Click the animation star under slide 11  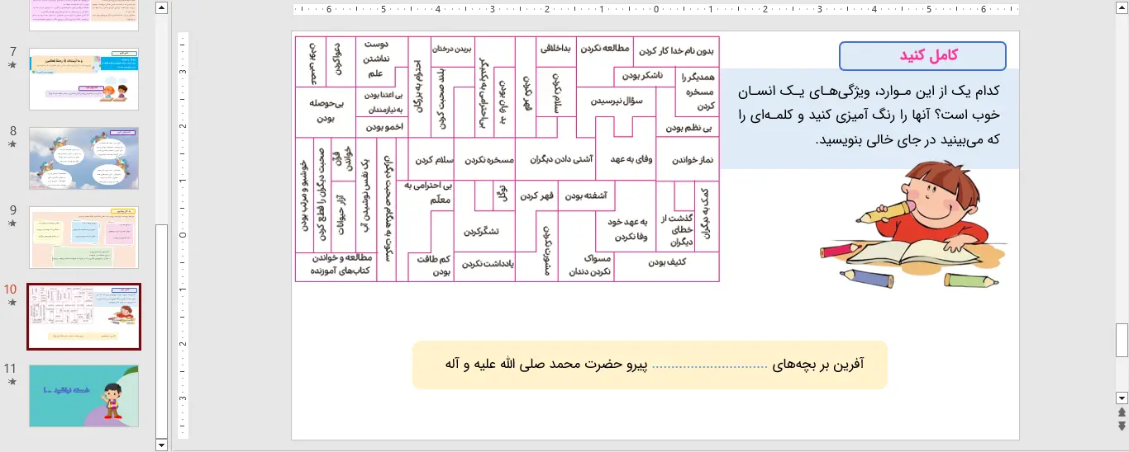[x=12, y=382]
